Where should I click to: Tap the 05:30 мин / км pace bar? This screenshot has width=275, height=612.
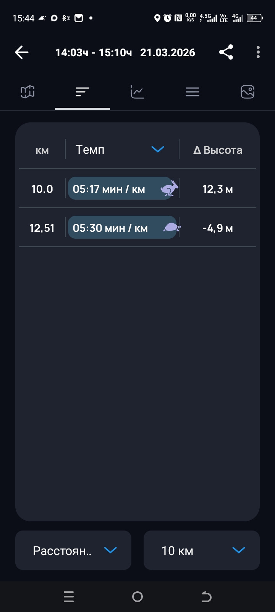click(122, 227)
